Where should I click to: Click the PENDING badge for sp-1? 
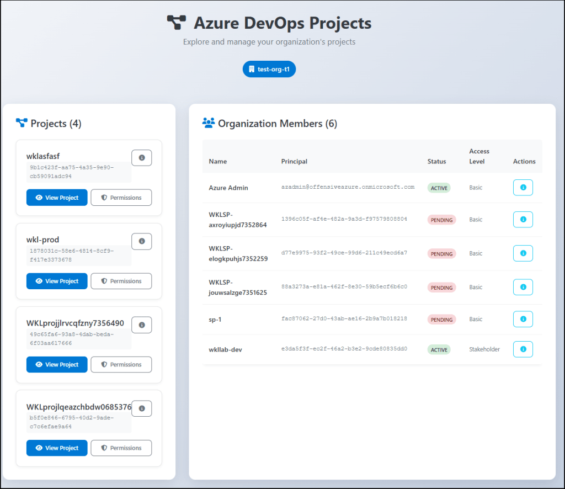441,320
